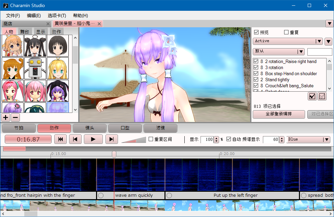The width and height of the screenshot is (334, 217).
Task: Click the minus button to remove a character
Action: click(15, 117)
